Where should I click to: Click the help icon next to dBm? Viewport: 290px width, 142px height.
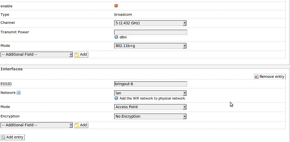coord(116,37)
